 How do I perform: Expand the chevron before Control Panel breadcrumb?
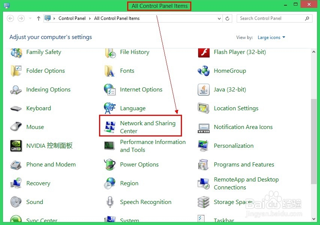54,19
